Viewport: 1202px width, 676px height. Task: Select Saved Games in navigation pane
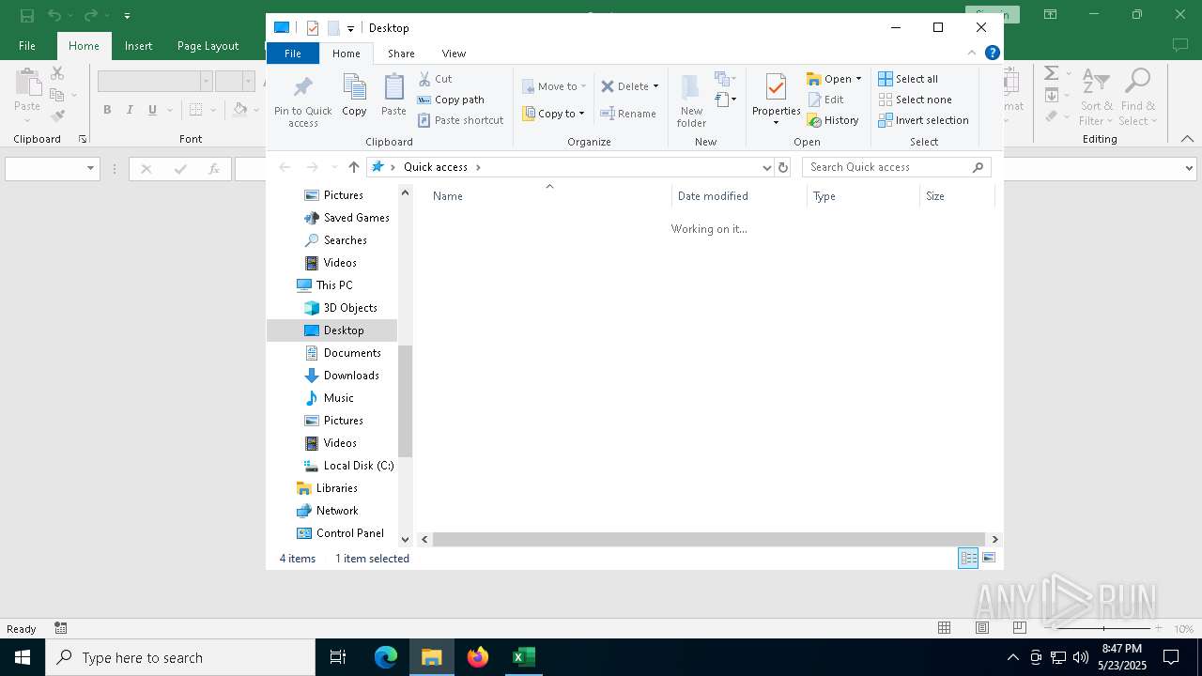(x=347, y=218)
